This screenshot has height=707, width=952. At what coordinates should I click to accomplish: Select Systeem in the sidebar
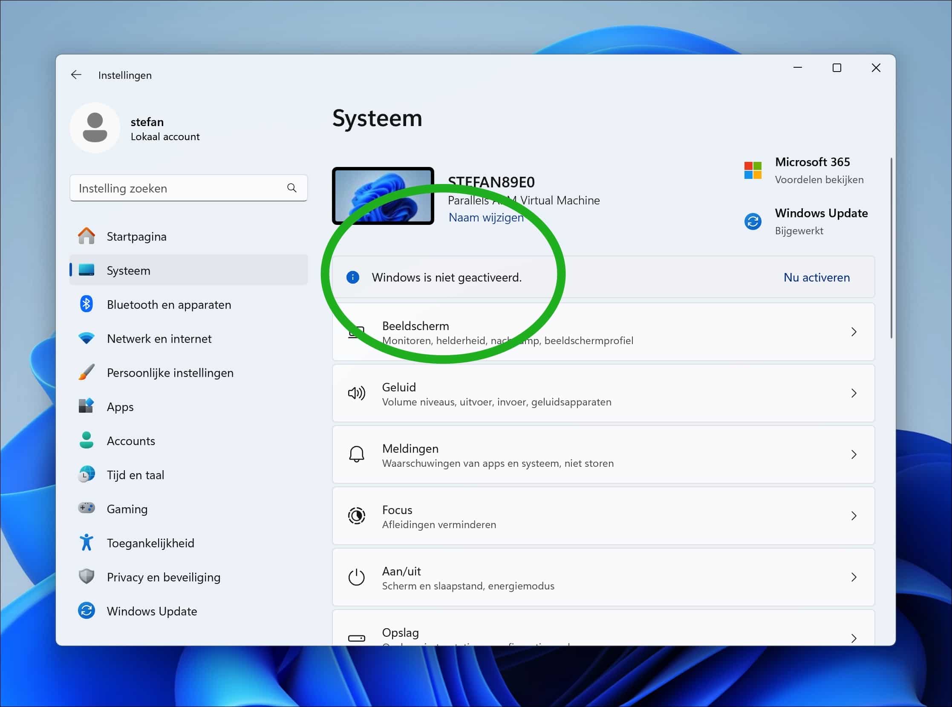tap(128, 270)
